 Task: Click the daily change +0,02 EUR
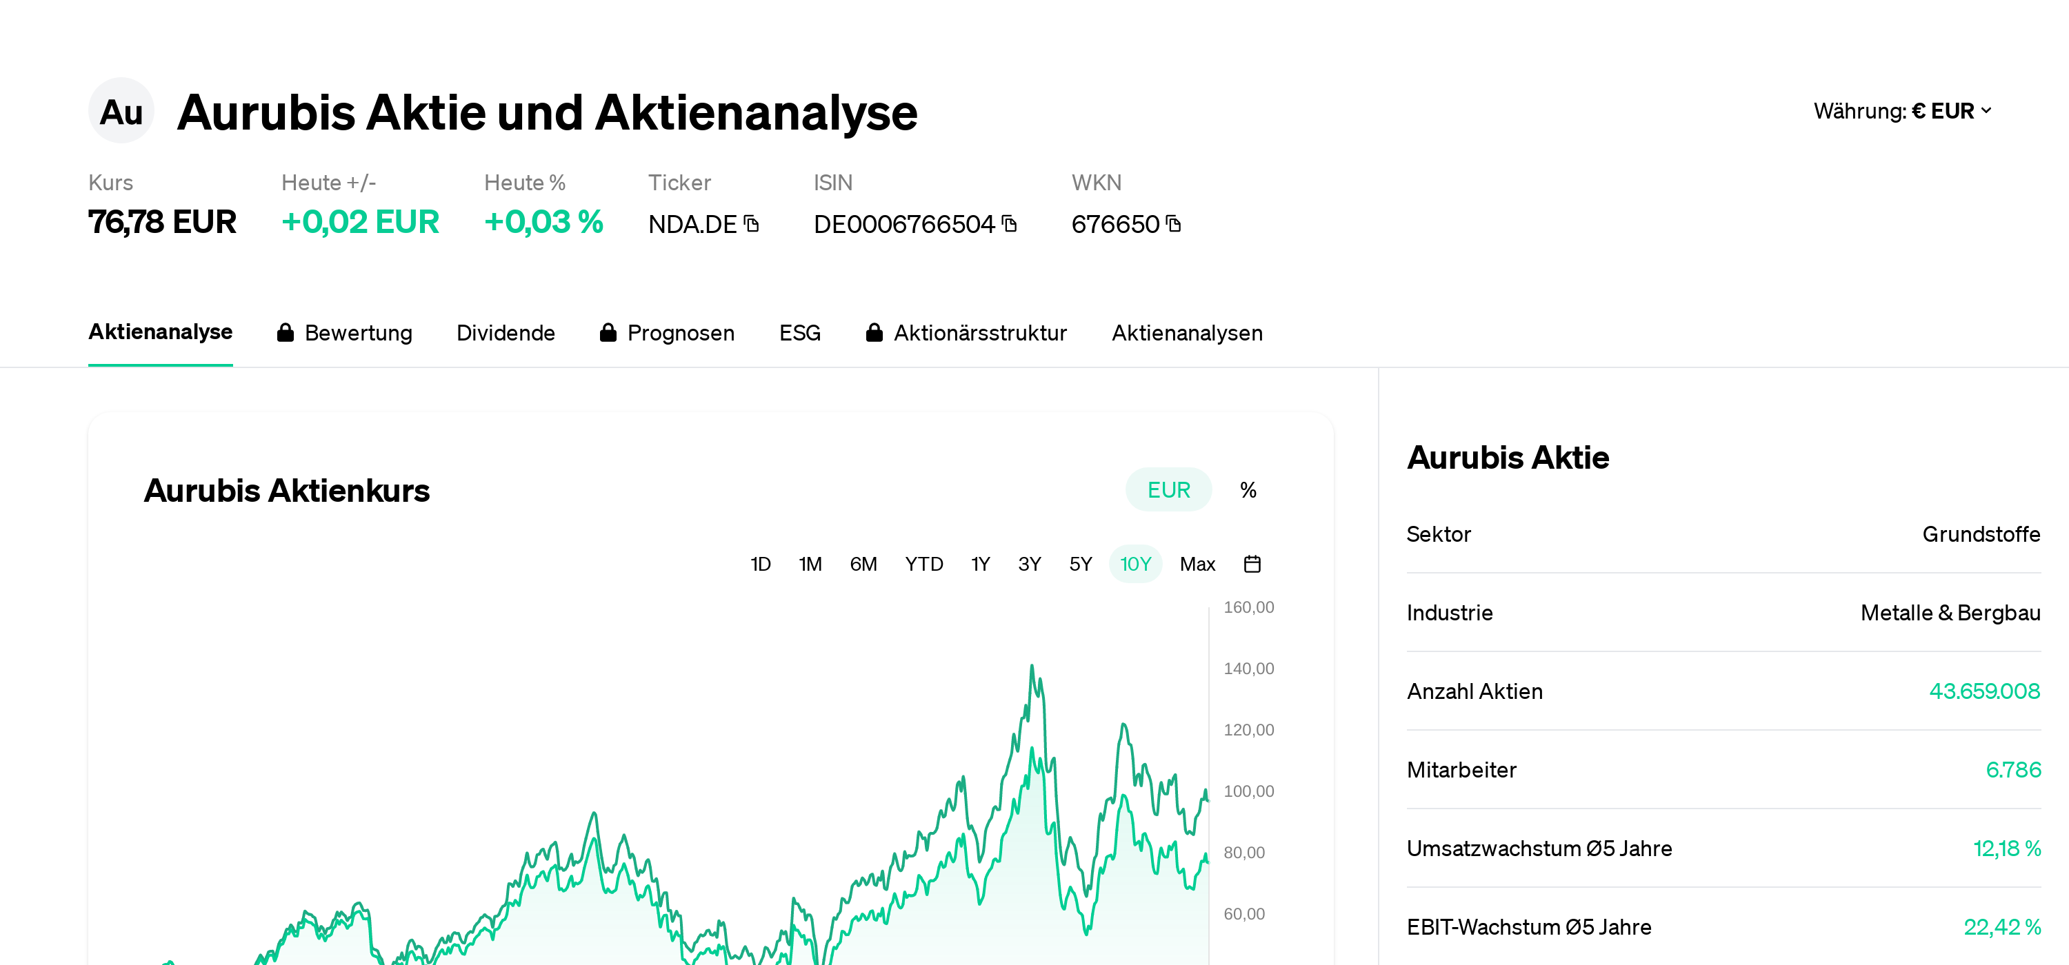pyautogui.click(x=360, y=221)
